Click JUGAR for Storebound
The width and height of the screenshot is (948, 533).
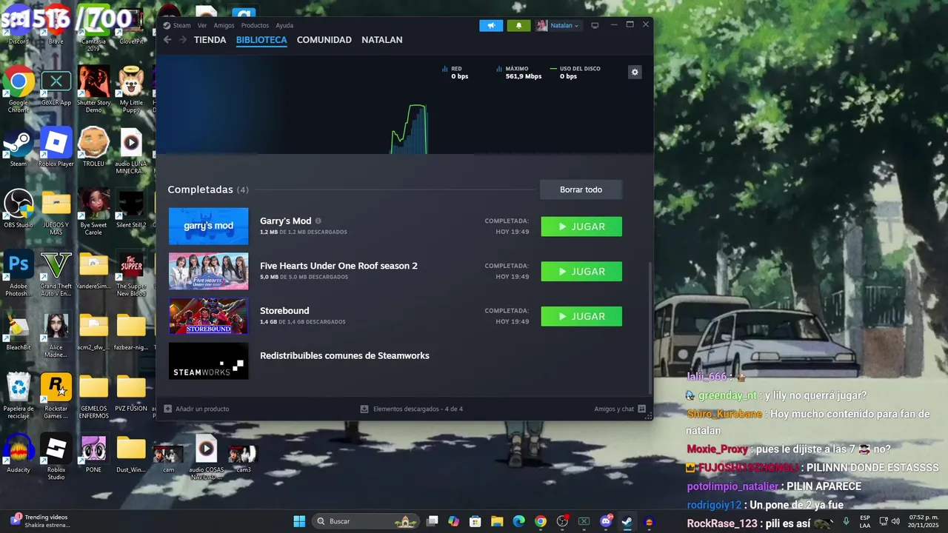[x=581, y=316]
